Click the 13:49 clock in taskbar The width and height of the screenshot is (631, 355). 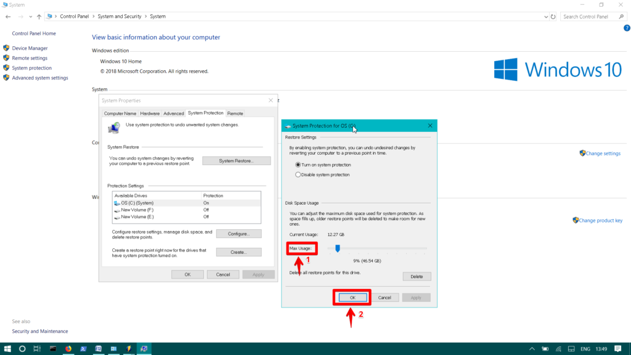[x=601, y=349]
